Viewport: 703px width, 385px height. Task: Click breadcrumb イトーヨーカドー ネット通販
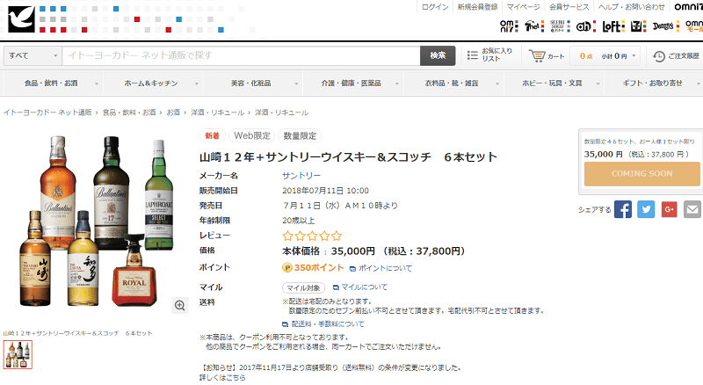coord(47,113)
